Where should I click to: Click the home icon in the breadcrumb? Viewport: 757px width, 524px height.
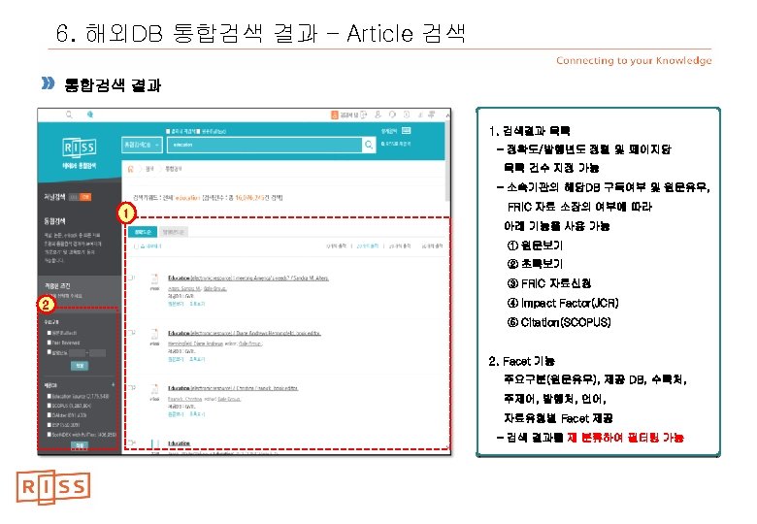point(130,169)
